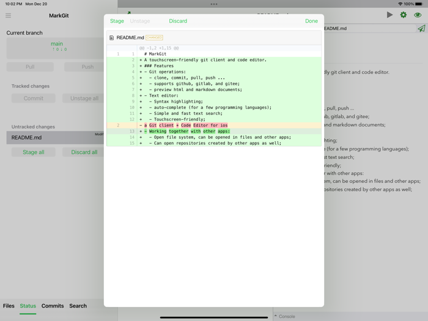Viewport: 428px width, 321px height.
Task: Switch to the Search tab
Action: coord(78,306)
